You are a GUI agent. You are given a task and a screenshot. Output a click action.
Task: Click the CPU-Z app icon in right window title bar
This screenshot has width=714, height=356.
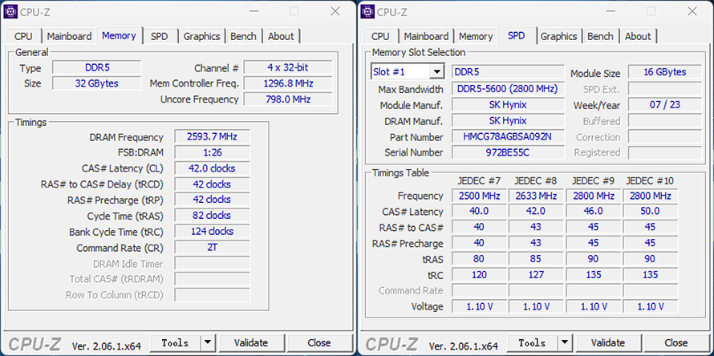point(367,11)
